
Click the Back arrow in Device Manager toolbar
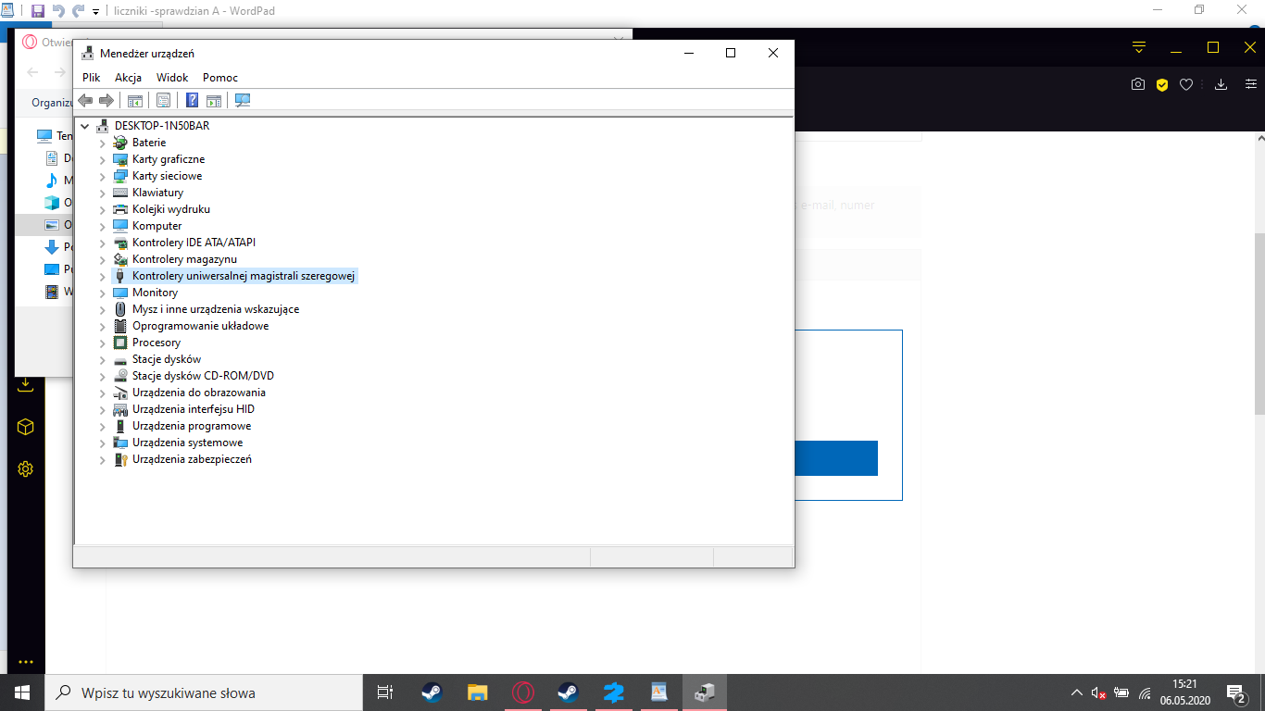(x=85, y=100)
